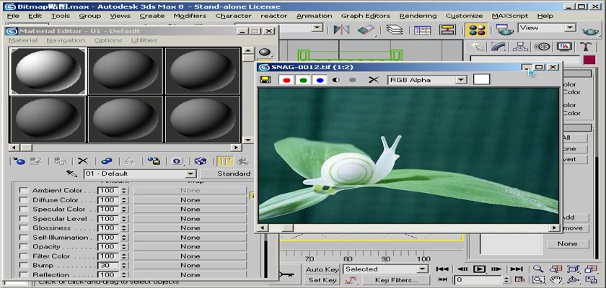Open Material Editor Utilities menu
This screenshot has width=606, height=288.
tap(144, 40)
